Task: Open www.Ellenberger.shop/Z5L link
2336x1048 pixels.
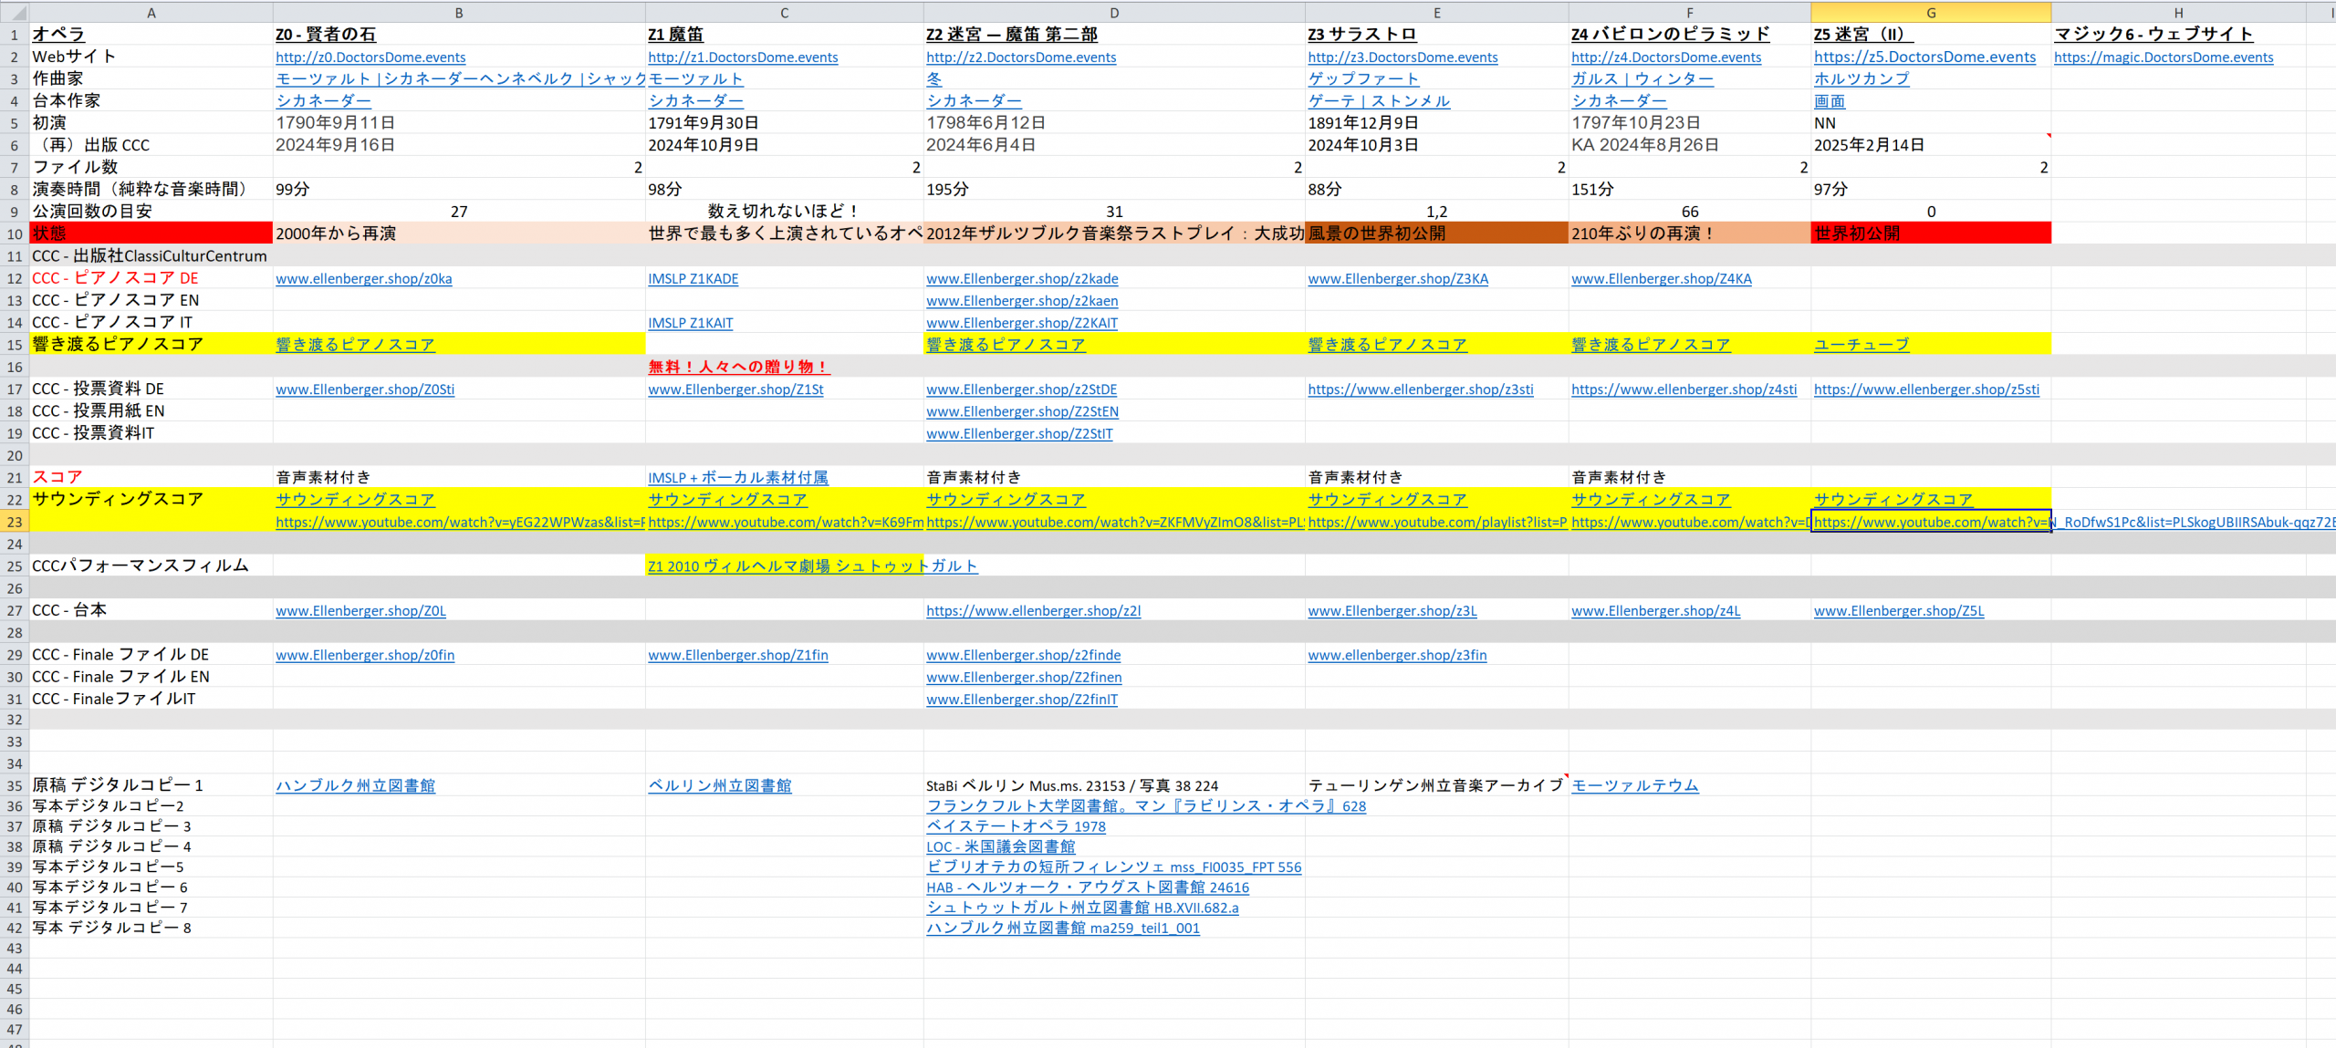Action: 1899,610
